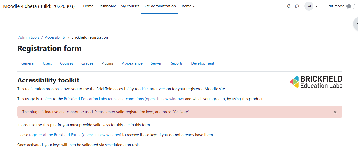Viewport: 358px width, 151px height.
Task: Switch to the Appearance tab
Action: pyautogui.click(x=132, y=63)
